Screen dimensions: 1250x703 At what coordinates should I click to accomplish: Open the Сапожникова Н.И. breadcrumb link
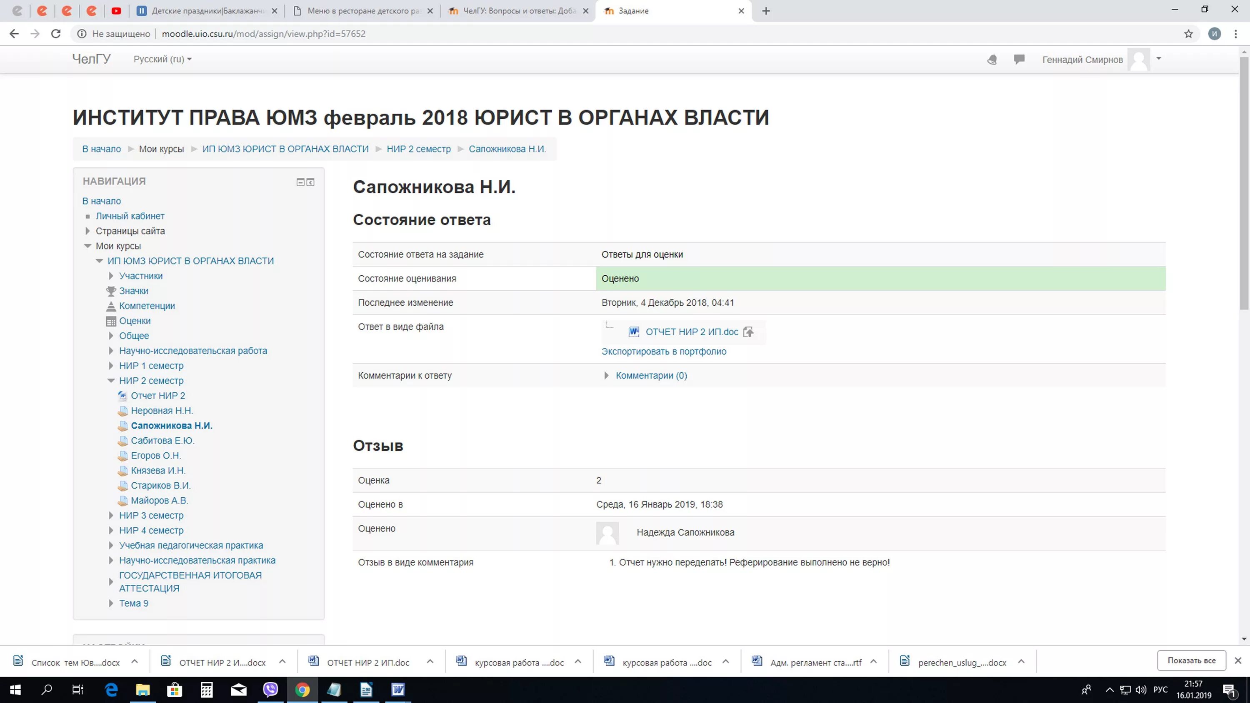pyautogui.click(x=507, y=149)
